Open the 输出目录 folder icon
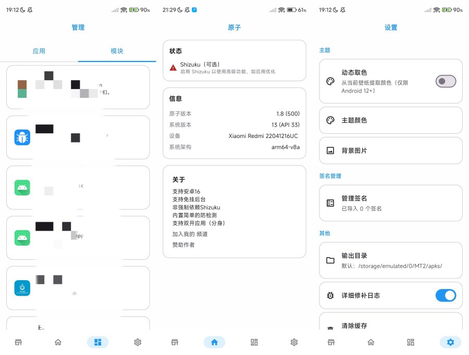Image resolution: width=469 pixels, height=355 pixels. (330, 260)
